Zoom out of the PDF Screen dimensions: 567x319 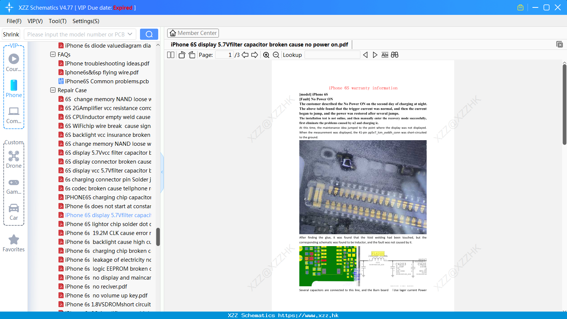click(x=276, y=55)
